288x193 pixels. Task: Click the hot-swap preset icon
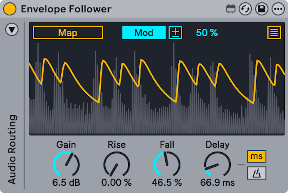pos(245,9)
